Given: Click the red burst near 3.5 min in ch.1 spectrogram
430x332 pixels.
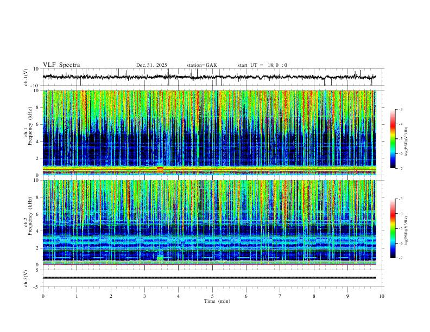Looking at the screenshot, I should pyautogui.click(x=160, y=169).
